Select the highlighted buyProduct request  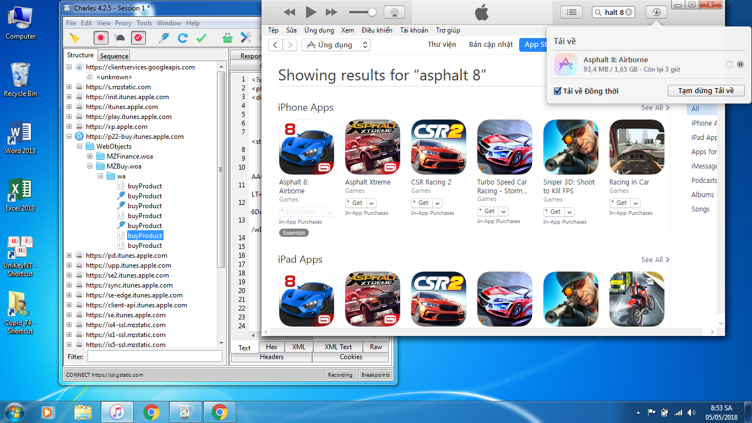pos(145,236)
